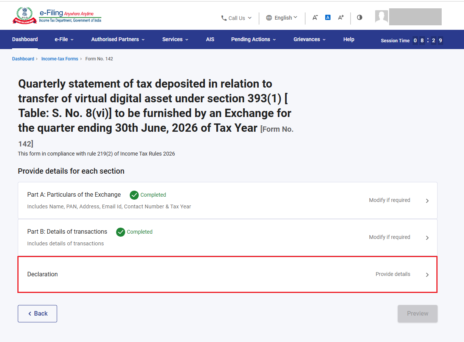Click the Preview button

[417, 314]
